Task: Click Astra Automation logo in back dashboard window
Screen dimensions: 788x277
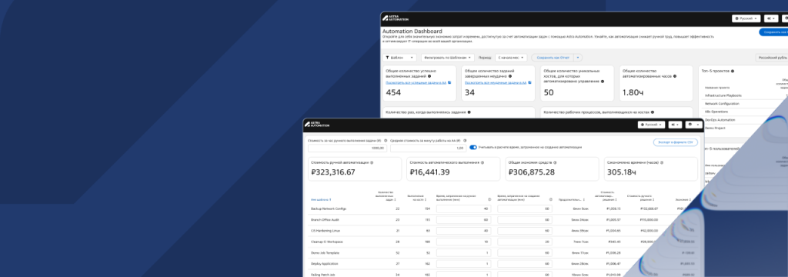Action: (396, 18)
